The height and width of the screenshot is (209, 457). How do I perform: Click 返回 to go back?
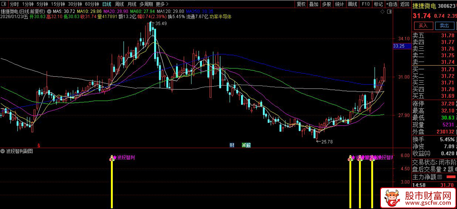404,4
